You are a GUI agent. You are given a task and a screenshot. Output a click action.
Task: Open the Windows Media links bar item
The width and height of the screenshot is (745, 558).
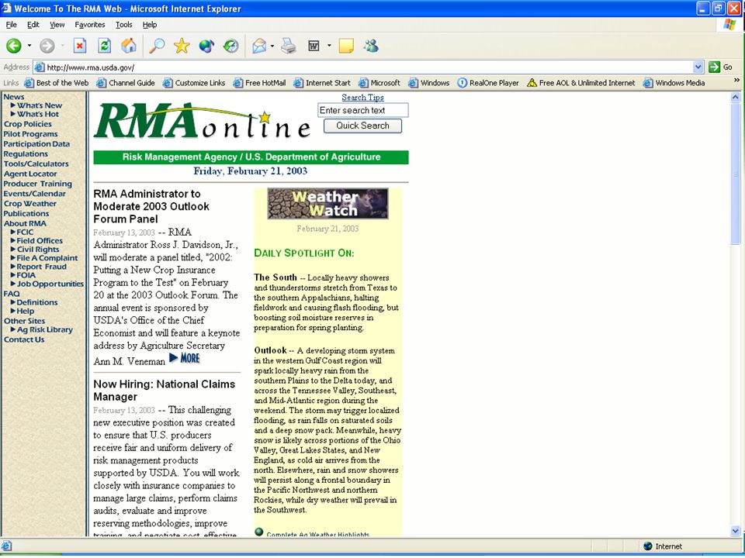point(674,83)
